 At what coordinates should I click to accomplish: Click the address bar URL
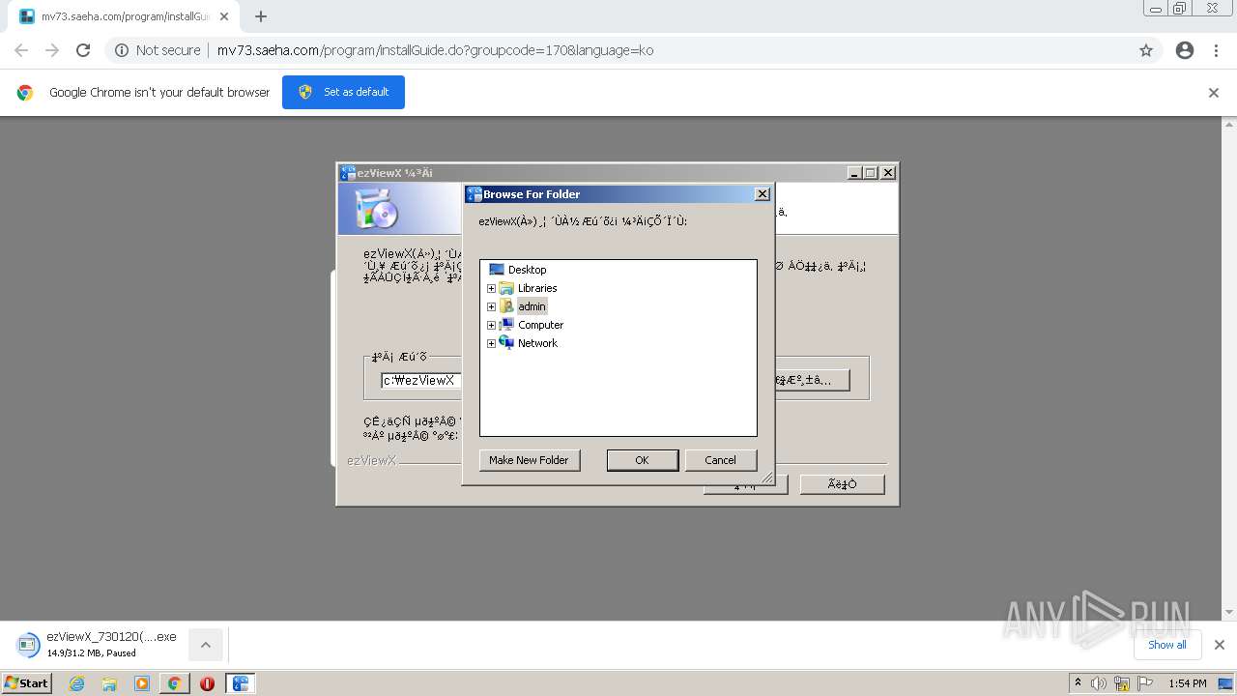pos(435,50)
